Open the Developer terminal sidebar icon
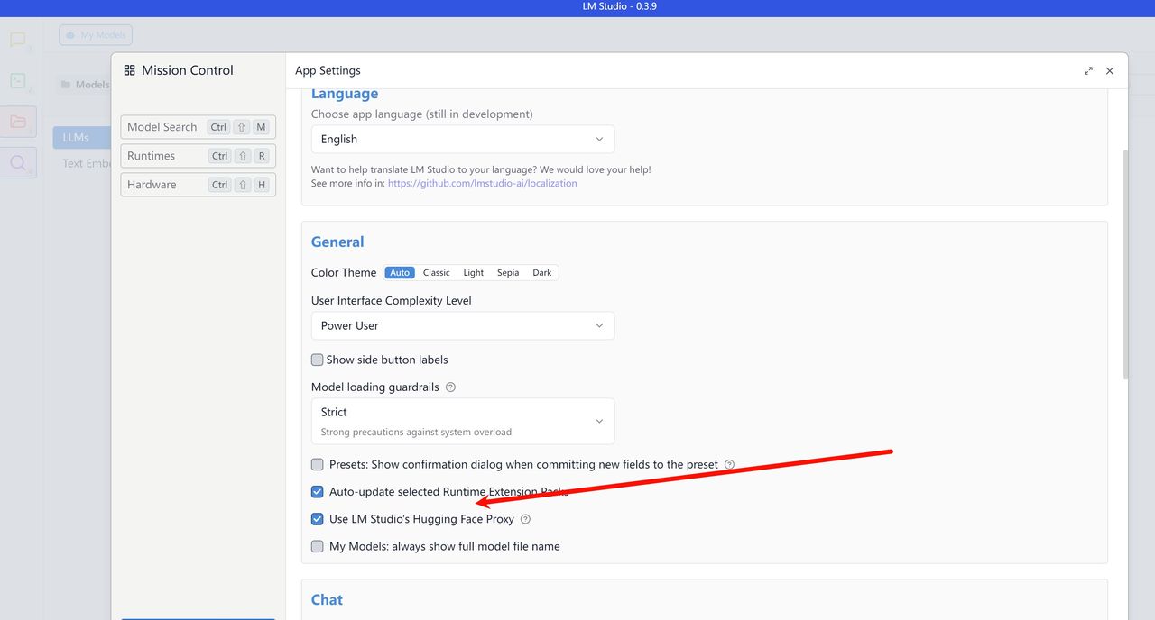The height and width of the screenshot is (620, 1155). (18, 80)
